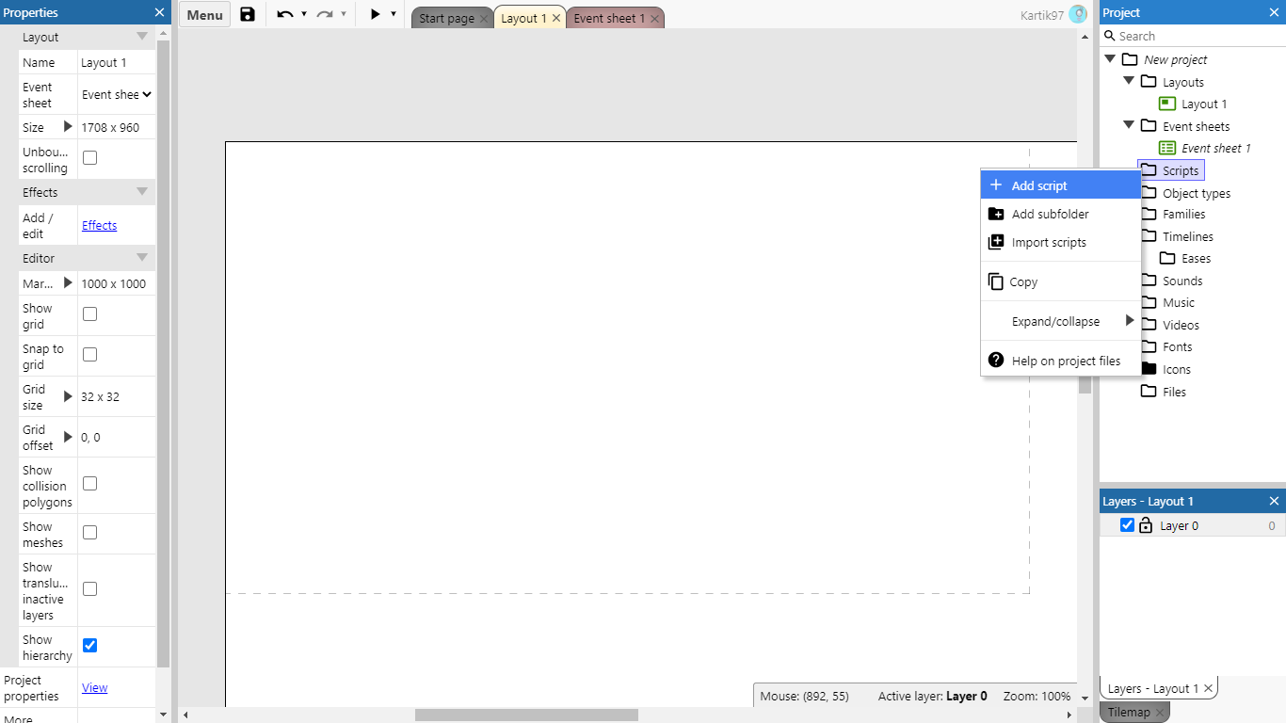Viewport: 1286px width, 723px height.
Task: Click the Kartik97 account avatar
Action: point(1078,14)
